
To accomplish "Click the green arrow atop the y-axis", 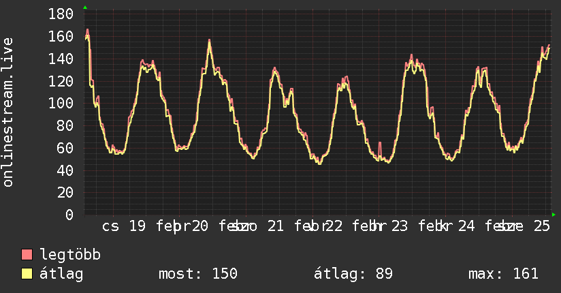I will tap(84, 7).
